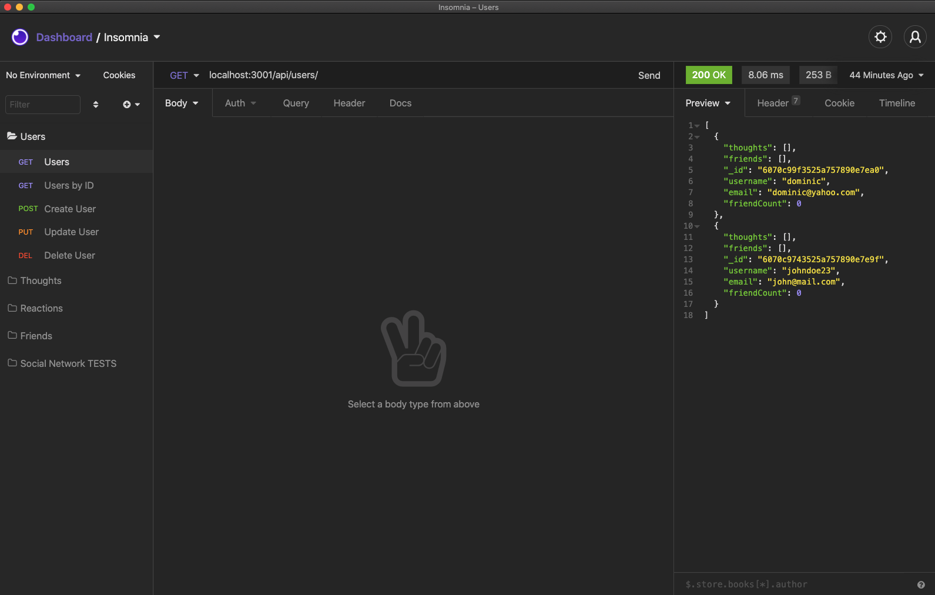Screen dimensions: 935x595
Task: Collapse the Users folder
Action: tap(76, 136)
